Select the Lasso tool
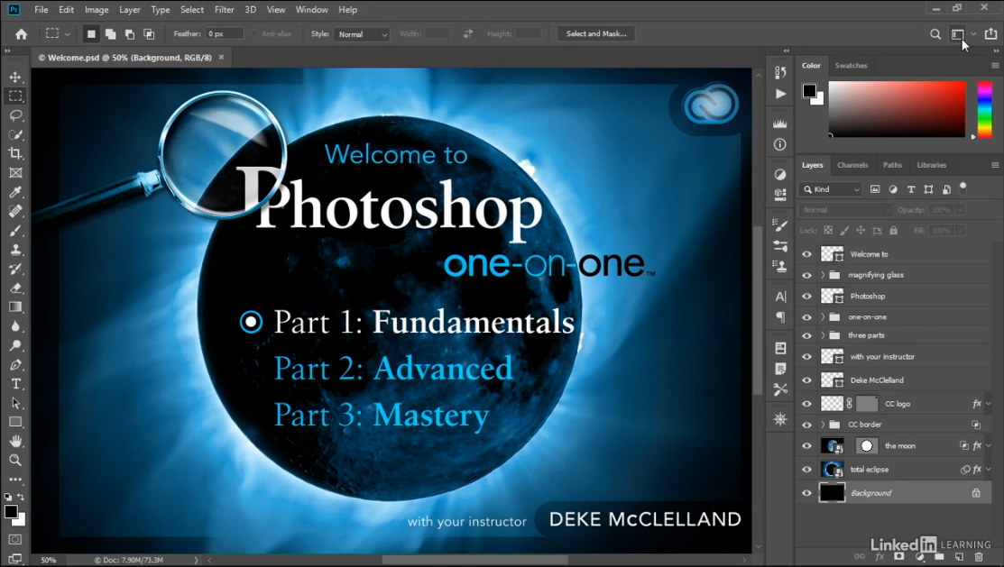1004x567 pixels. pyautogui.click(x=15, y=115)
